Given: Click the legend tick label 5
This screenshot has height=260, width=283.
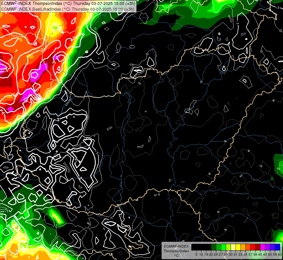Looking at the screenshot, I should tap(196, 255).
